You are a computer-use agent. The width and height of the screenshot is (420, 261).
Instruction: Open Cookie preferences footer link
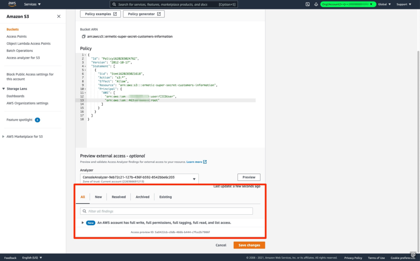[x=403, y=258]
